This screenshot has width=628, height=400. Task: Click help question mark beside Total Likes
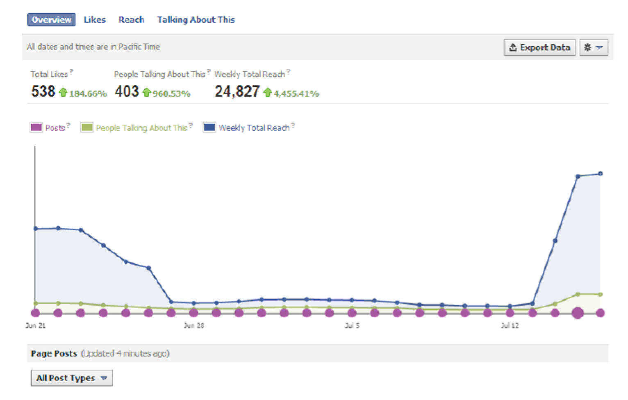click(71, 72)
